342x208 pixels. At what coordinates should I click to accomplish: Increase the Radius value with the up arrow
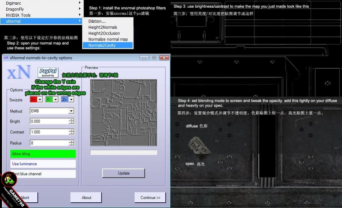click(72, 141)
